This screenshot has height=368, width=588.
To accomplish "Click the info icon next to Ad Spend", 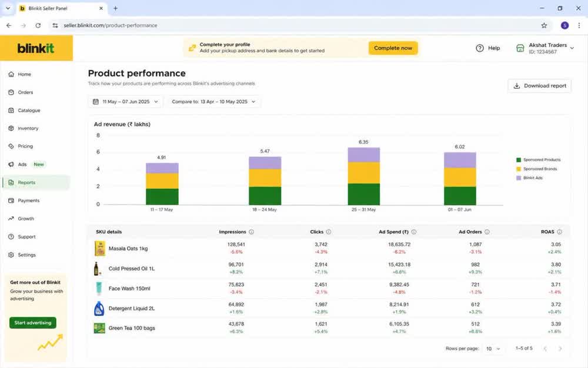I will [x=414, y=232].
